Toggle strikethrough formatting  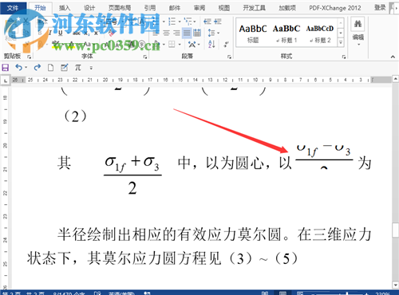click(77, 33)
